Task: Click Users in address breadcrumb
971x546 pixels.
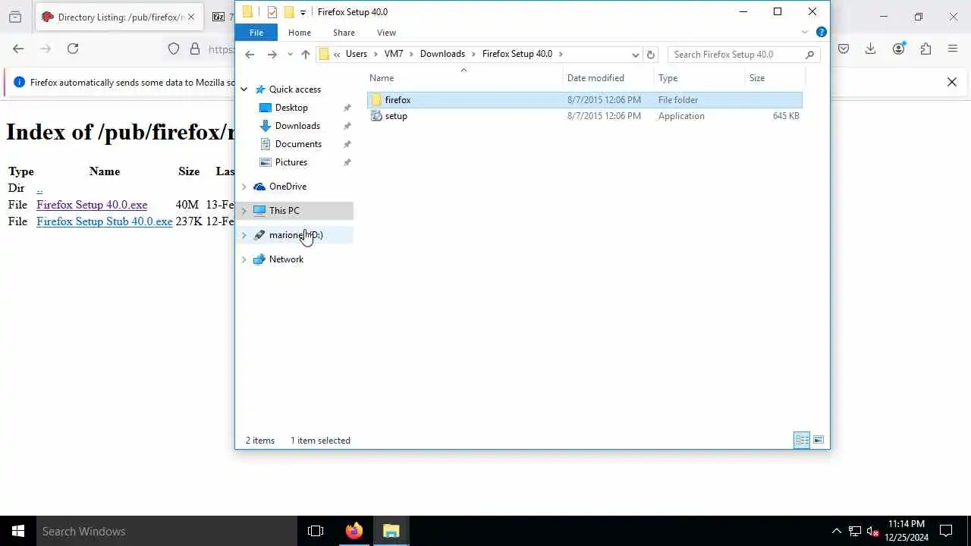Action: pos(357,54)
